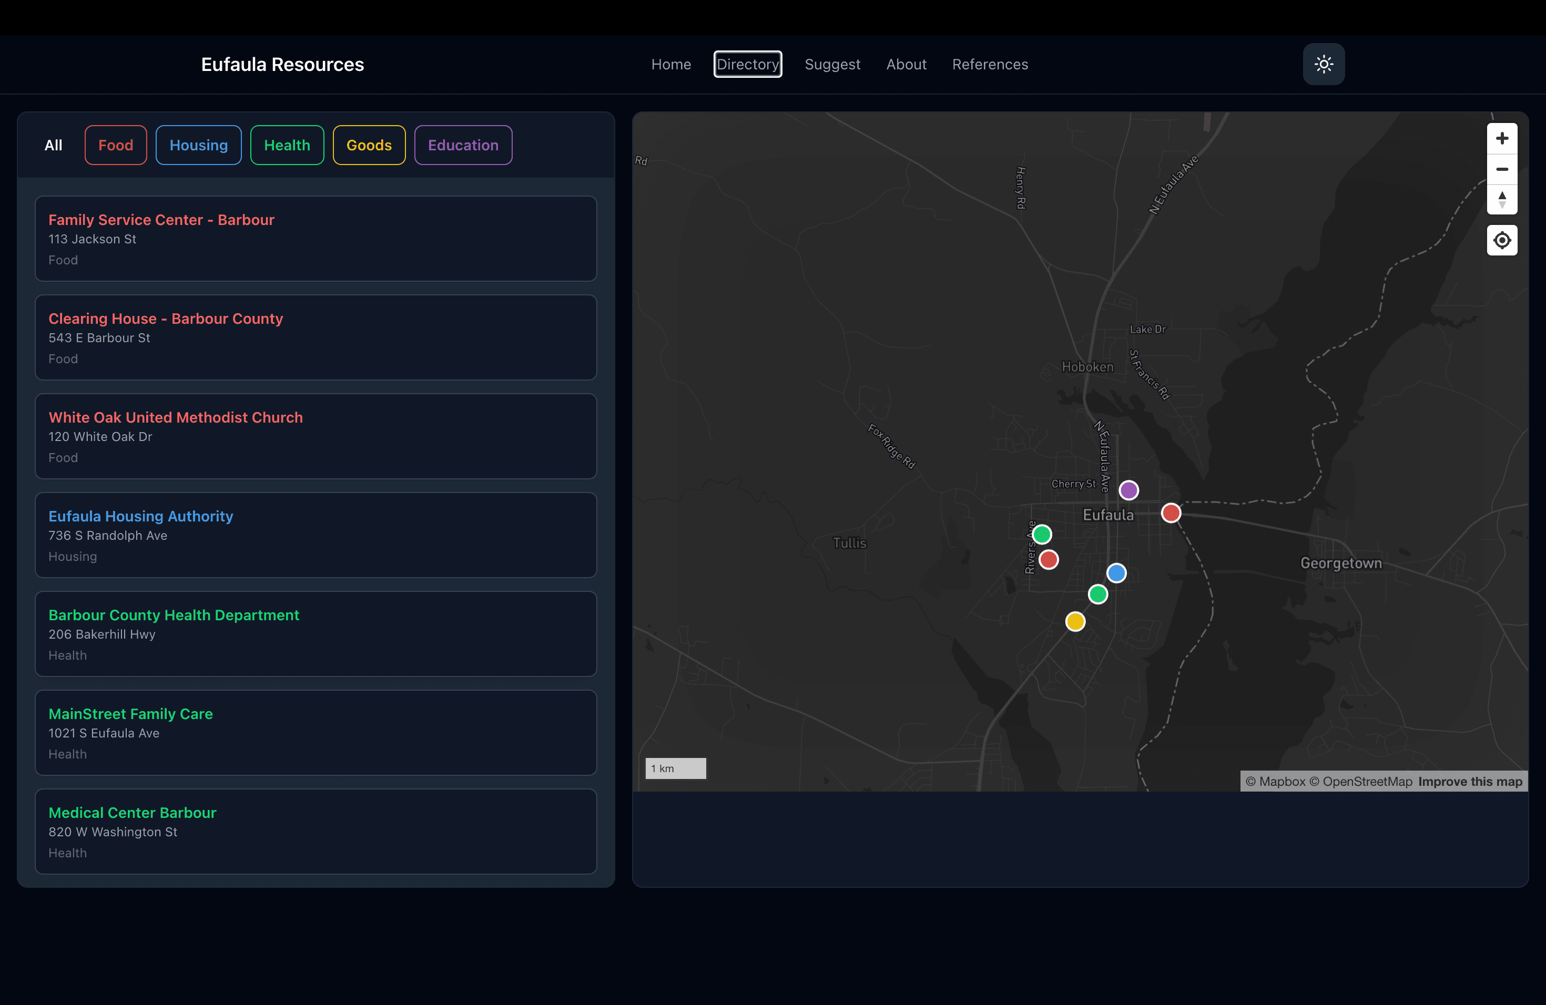Open the About page

[x=906, y=64]
